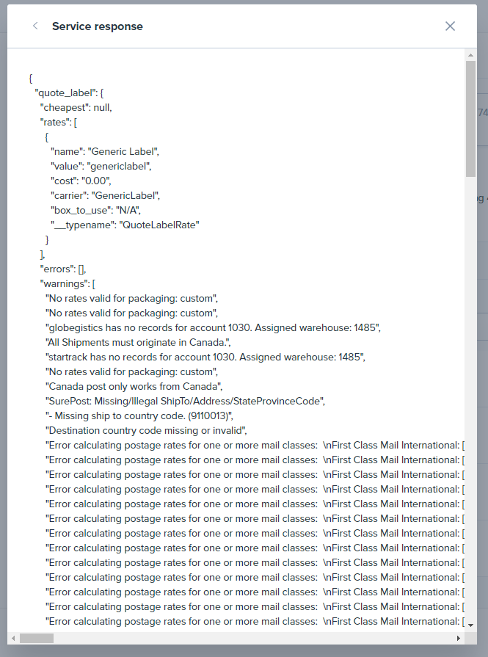The image size is (488, 657).
Task: Click the "quote_label" key in the JSON
Action: [66, 92]
